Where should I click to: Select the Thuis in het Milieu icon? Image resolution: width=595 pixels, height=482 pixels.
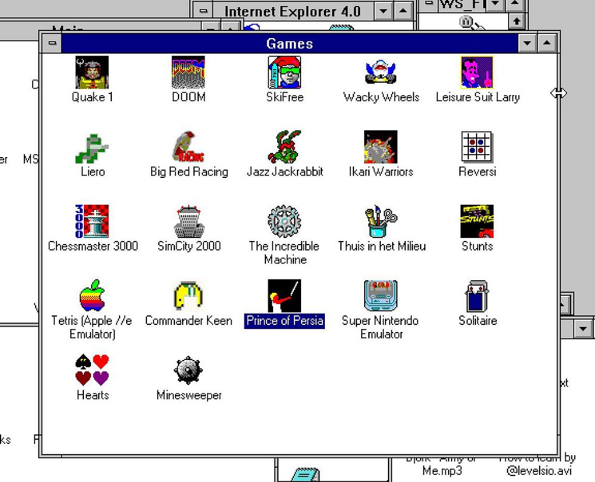click(381, 221)
